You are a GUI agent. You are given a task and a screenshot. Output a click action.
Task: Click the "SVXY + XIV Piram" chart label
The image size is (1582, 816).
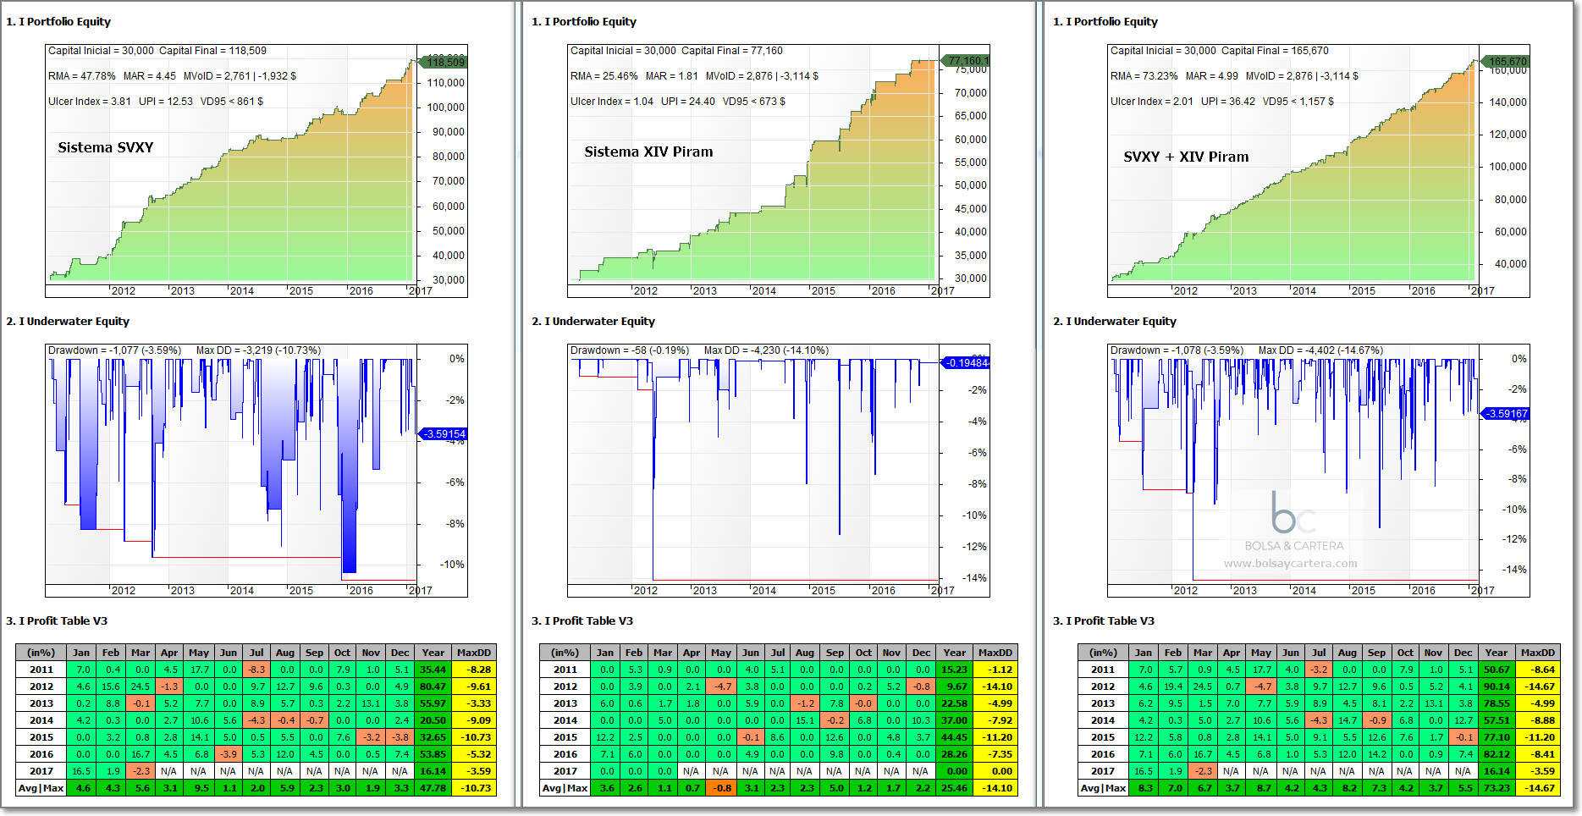point(1186,157)
